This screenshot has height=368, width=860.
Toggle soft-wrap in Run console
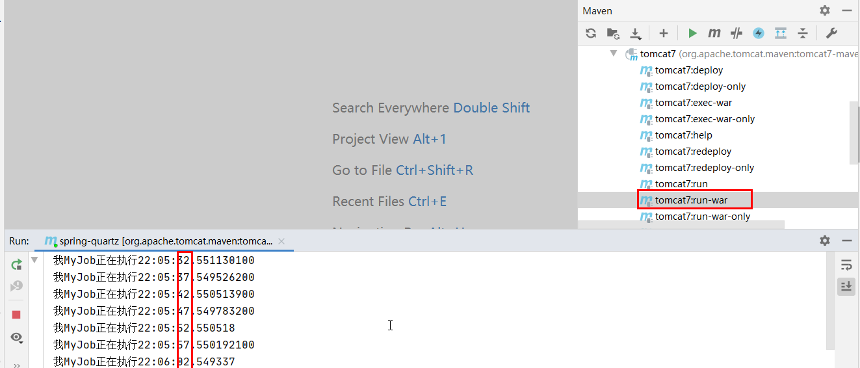846,265
